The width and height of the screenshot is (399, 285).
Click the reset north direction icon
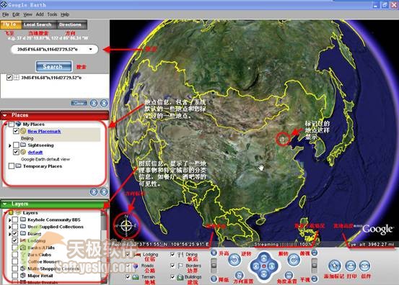click(x=239, y=276)
